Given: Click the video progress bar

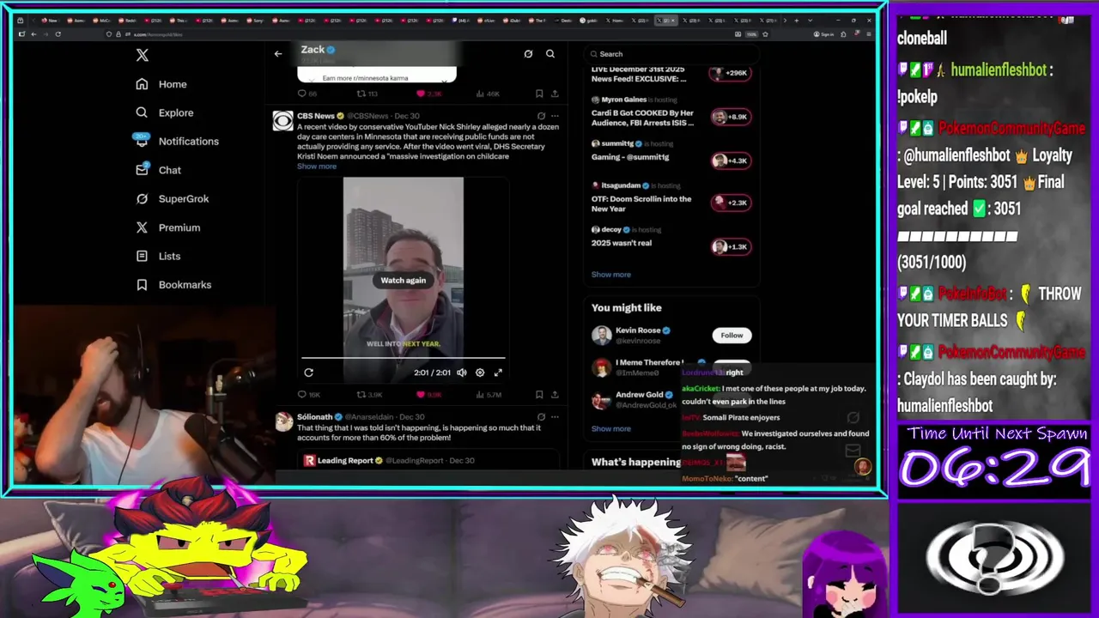Looking at the screenshot, I should pos(403,358).
